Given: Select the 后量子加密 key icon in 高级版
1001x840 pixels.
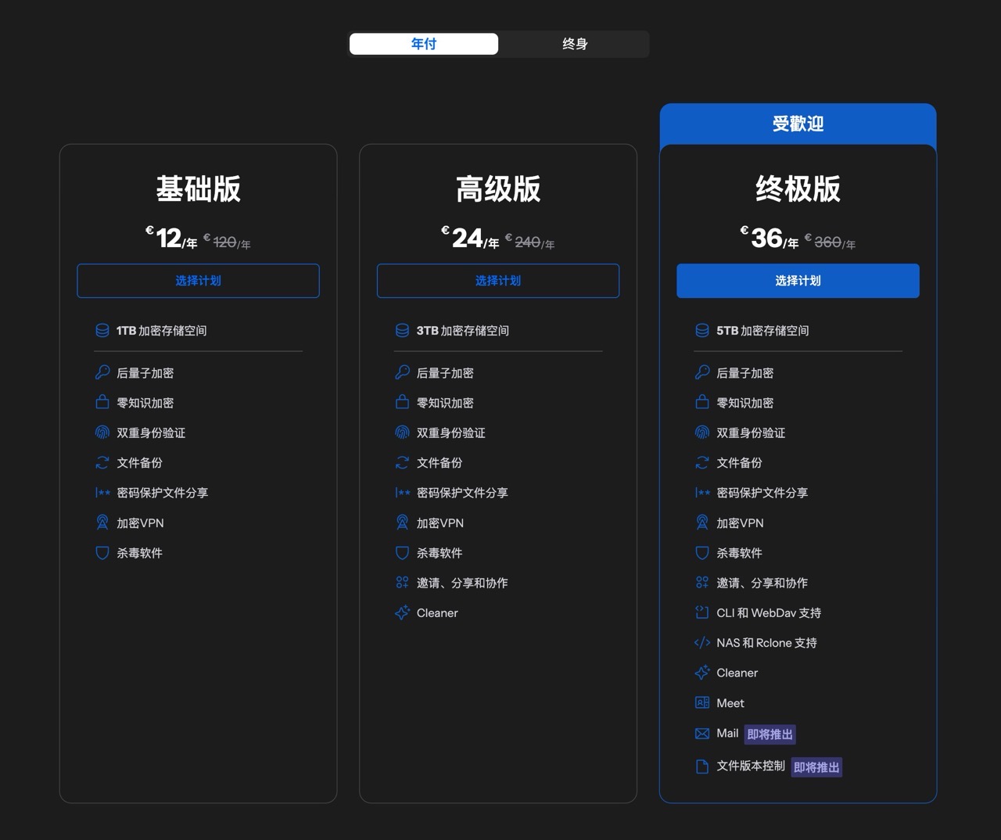Looking at the screenshot, I should pyautogui.click(x=402, y=372).
